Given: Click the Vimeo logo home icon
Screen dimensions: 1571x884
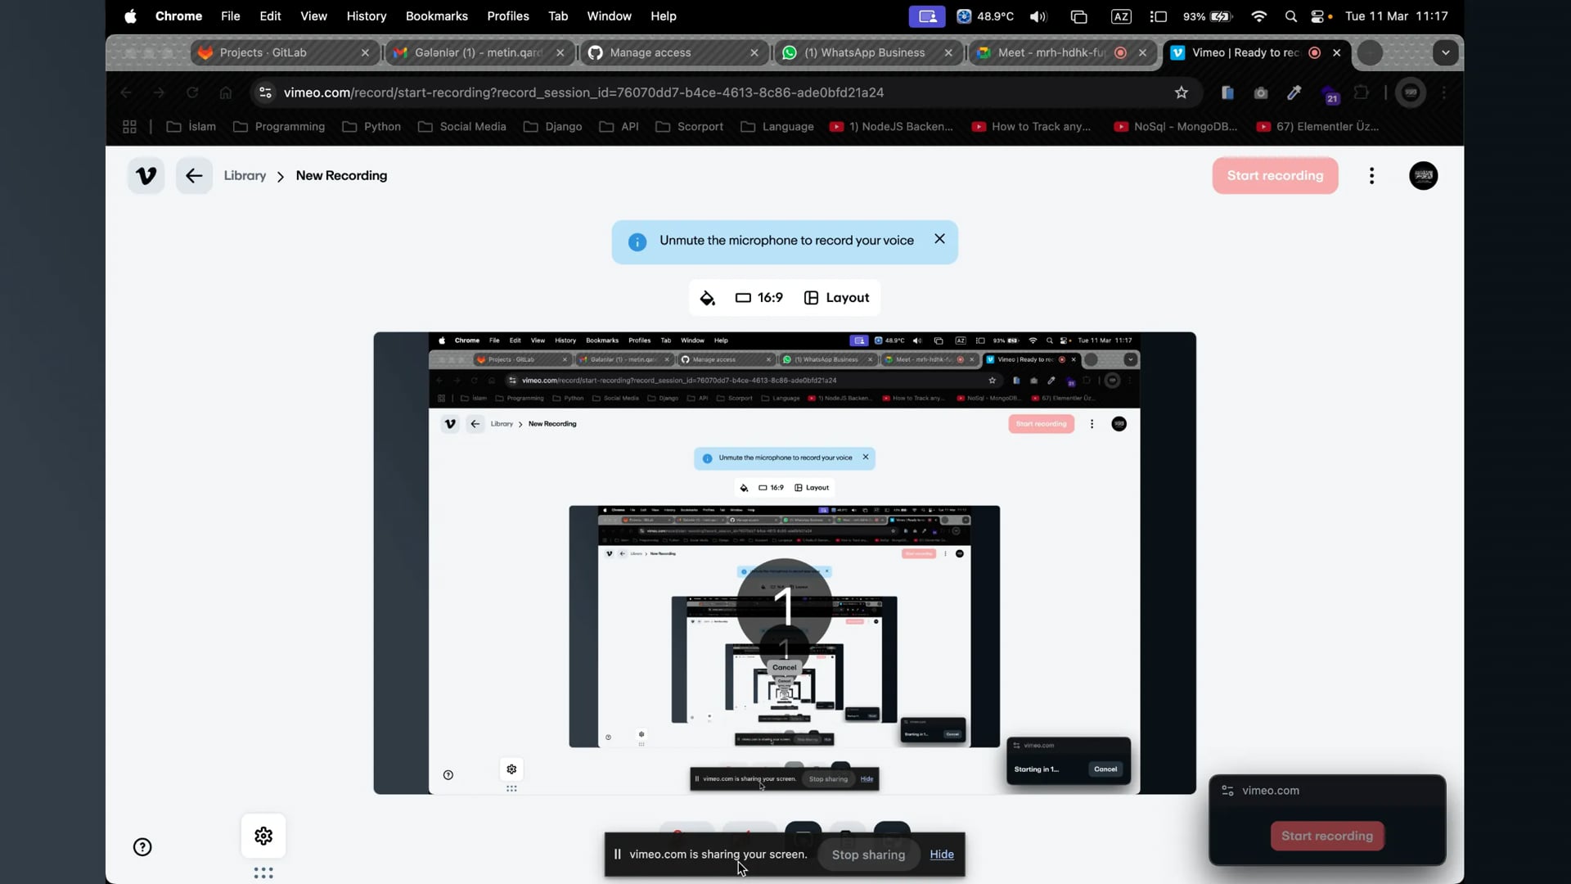Looking at the screenshot, I should click(x=146, y=175).
